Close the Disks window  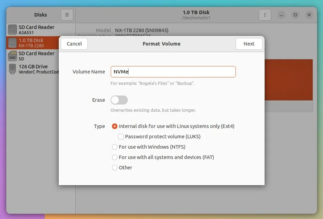tap(309, 15)
